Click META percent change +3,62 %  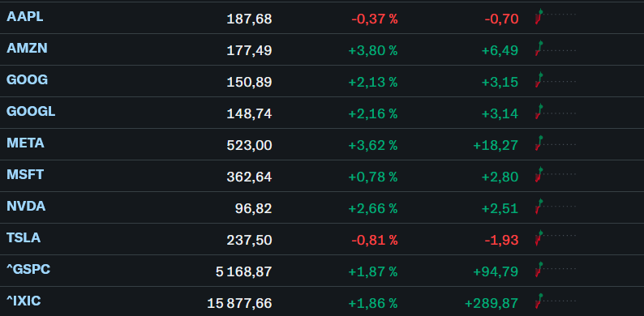point(373,145)
